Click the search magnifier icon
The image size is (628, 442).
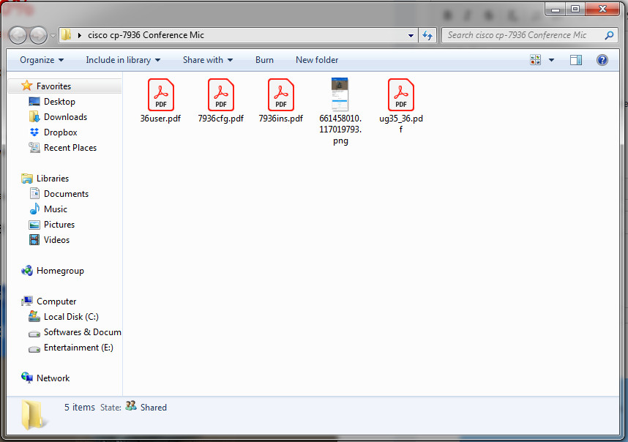(609, 35)
